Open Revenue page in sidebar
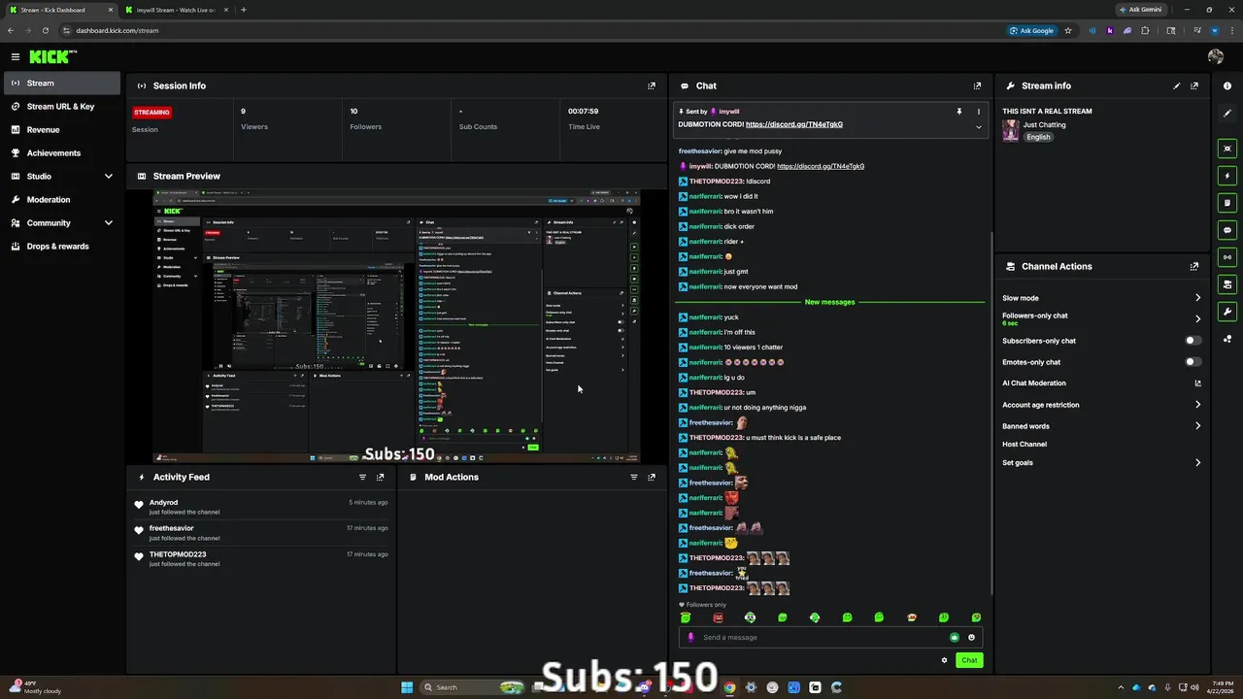 pyautogui.click(x=61, y=130)
